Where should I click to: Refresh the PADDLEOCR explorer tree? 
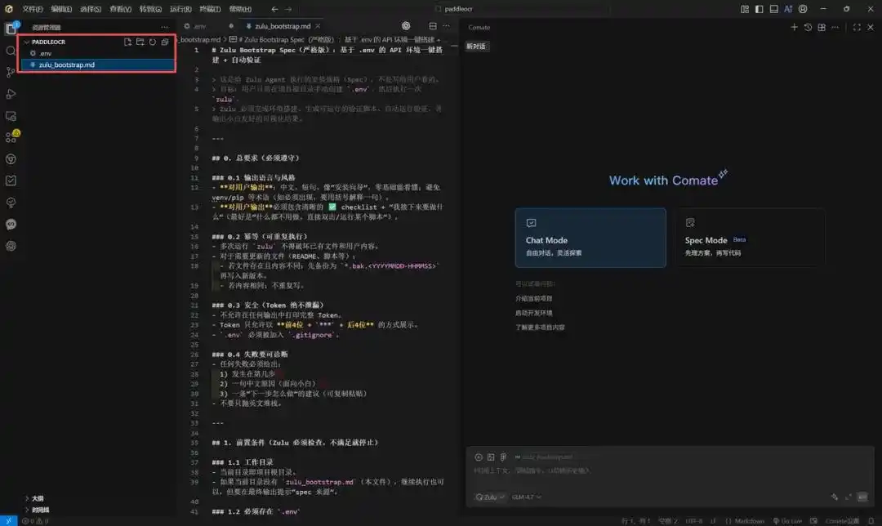point(153,42)
